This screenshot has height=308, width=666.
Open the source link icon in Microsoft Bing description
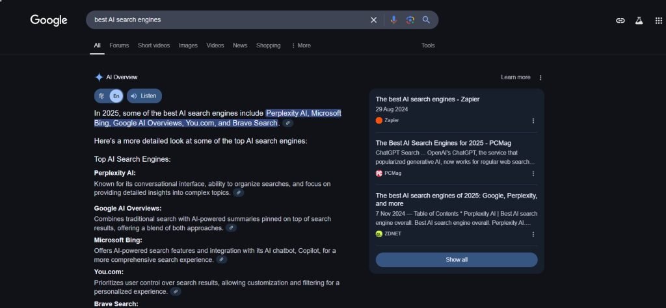coord(222,260)
